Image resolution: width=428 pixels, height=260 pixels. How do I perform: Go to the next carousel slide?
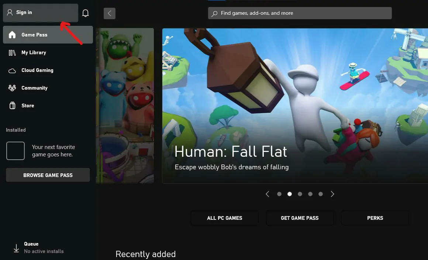click(x=332, y=194)
